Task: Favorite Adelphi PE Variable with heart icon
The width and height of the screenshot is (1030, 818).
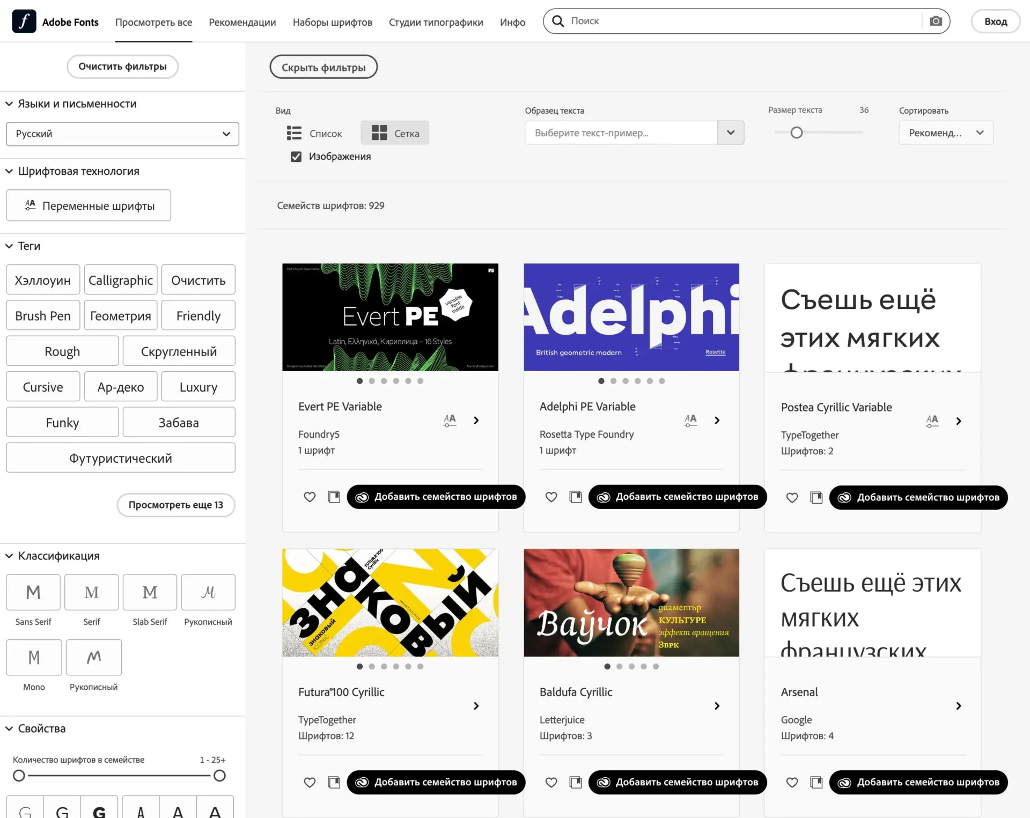Action: pos(551,497)
